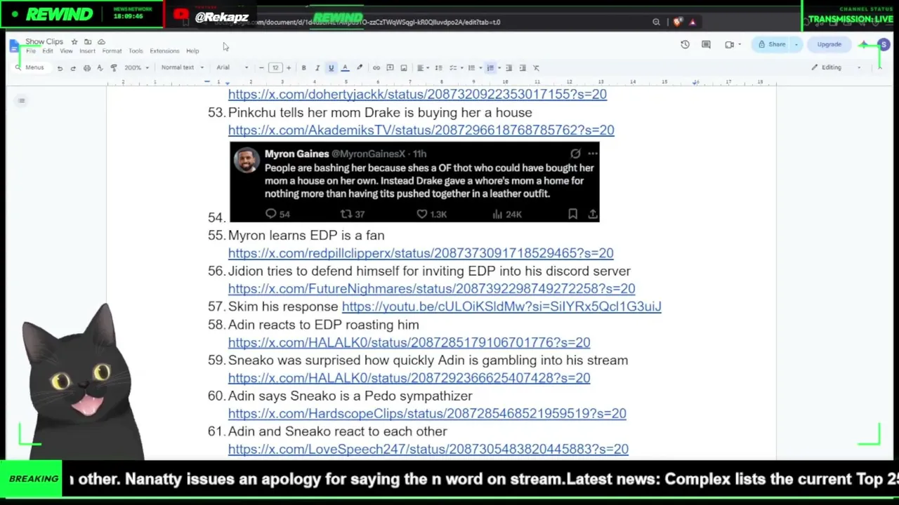Click the clear formatting icon

pyautogui.click(x=536, y=68)
